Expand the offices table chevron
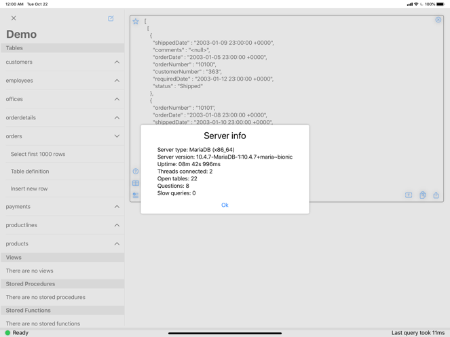Image resolution: width=450 pixels, height=337 pixels. (x=117, y=99)
